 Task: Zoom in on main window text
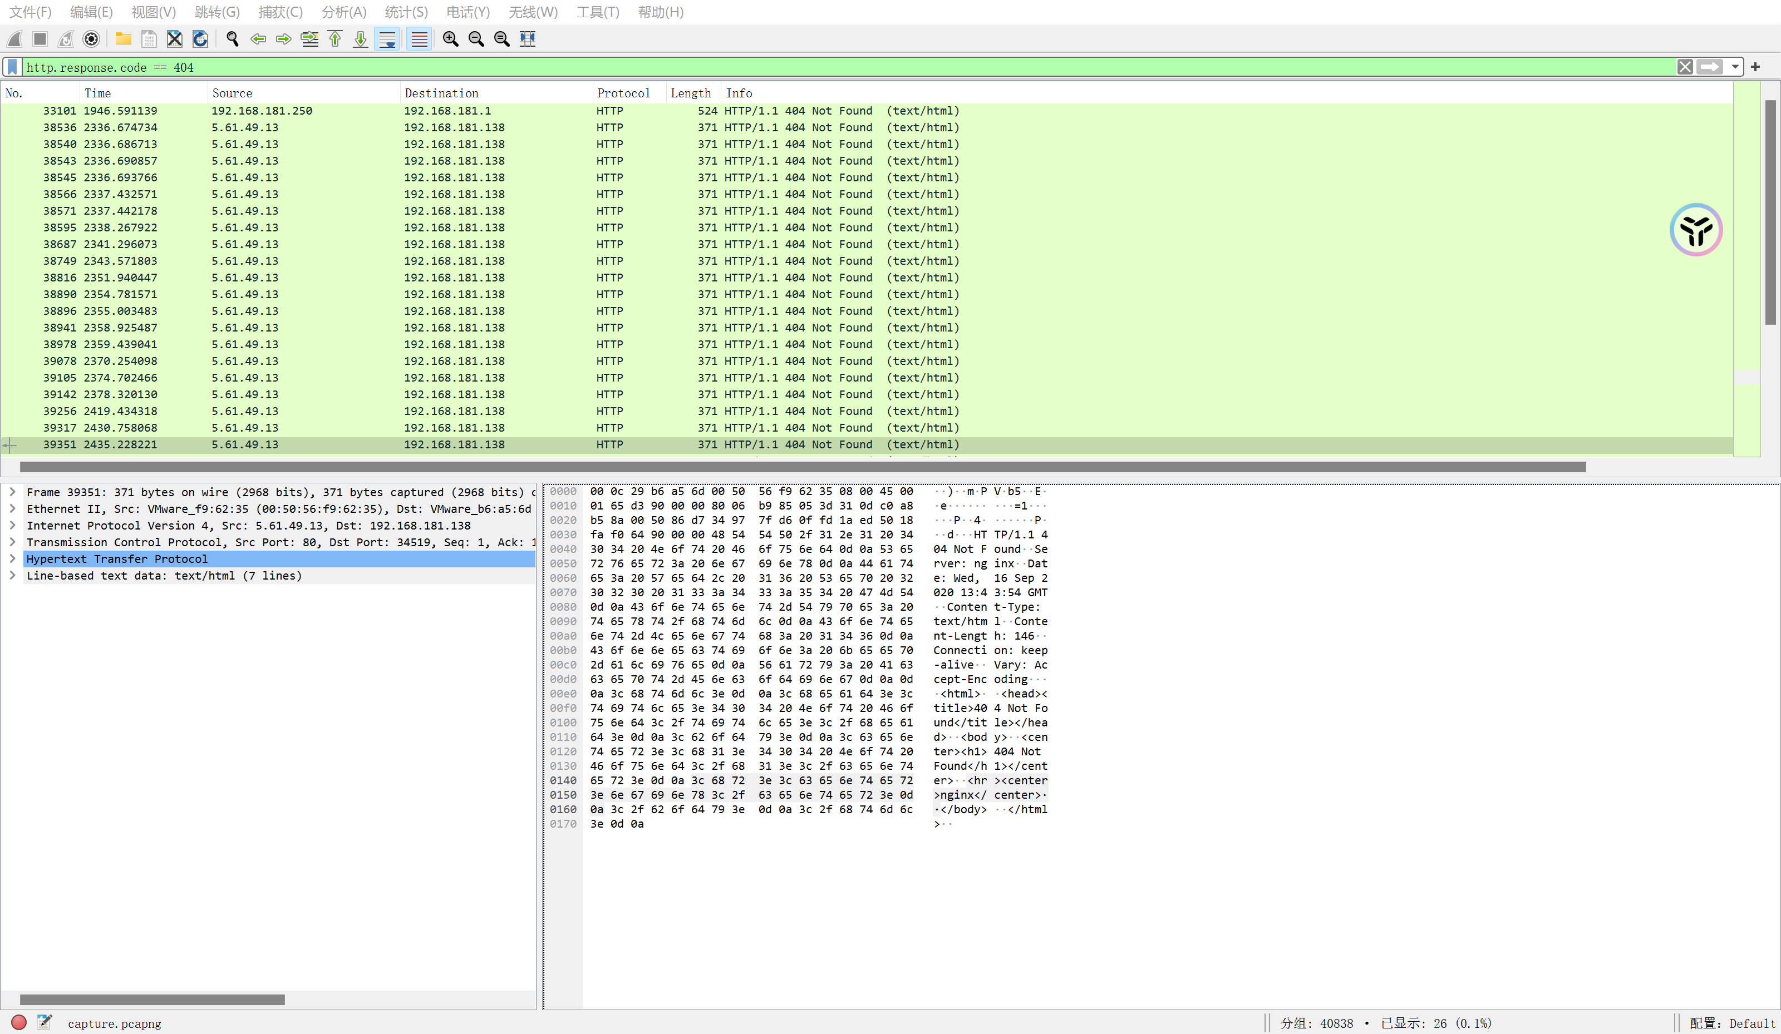point(450,39)
